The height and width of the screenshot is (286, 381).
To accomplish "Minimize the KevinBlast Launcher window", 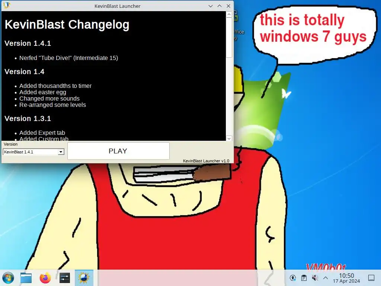I will (x=211, y=6).
